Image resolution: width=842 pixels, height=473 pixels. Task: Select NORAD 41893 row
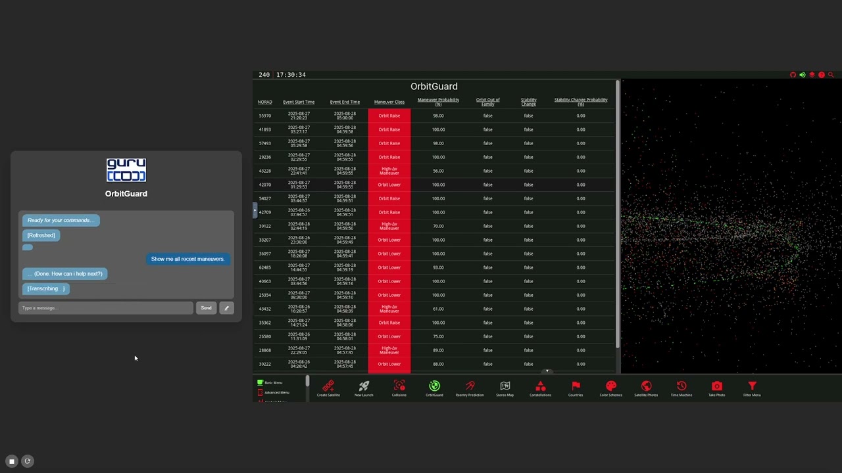[x=435, y=129]
